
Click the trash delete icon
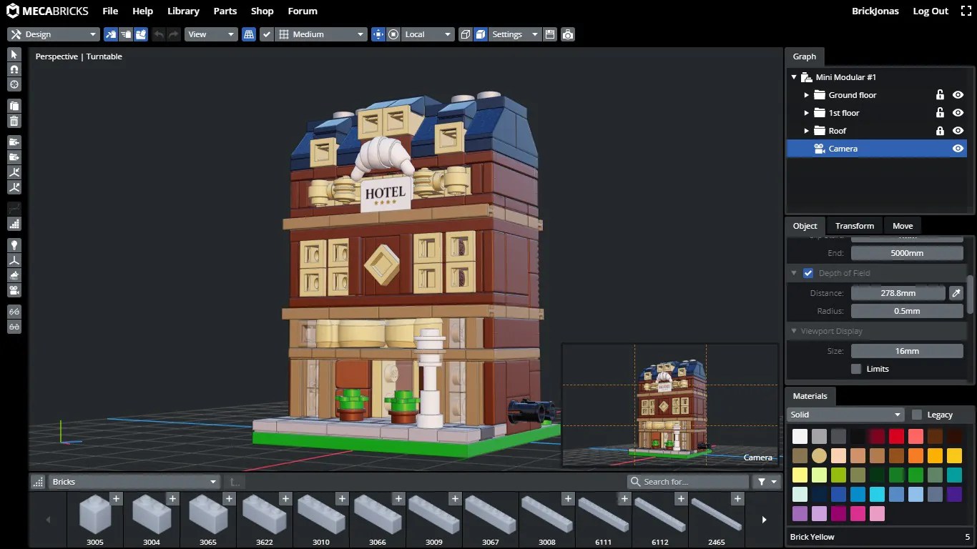(x=14, y=121)
